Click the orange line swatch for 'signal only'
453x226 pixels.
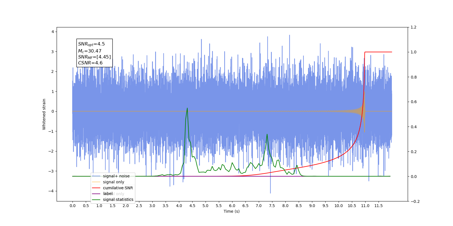pos(96,182)
